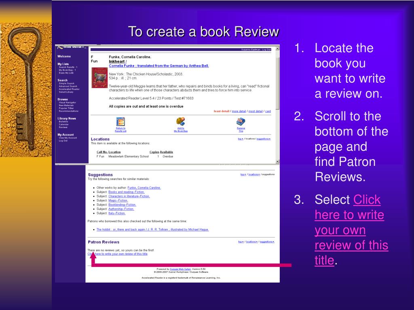This screenshot has width=414, height=310.
Task: Open the Surpass Web Safari footer link
Action: pyautogui.click(x=180, y=269)
